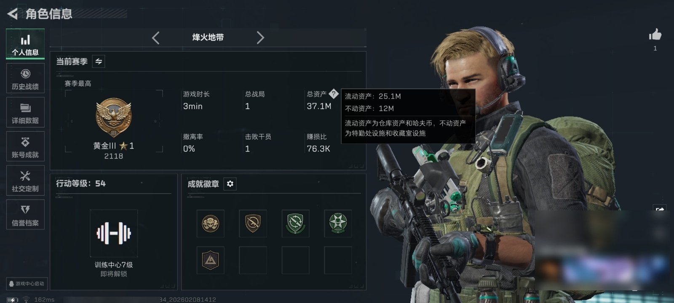Viewport: 674px width, 303px height.
Task: Toggle the season switch next to 当前赛季
Action: pos(99,61)
